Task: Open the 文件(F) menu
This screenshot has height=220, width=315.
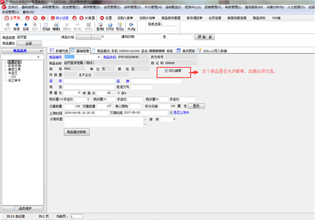Action: (x=13, y=7)
